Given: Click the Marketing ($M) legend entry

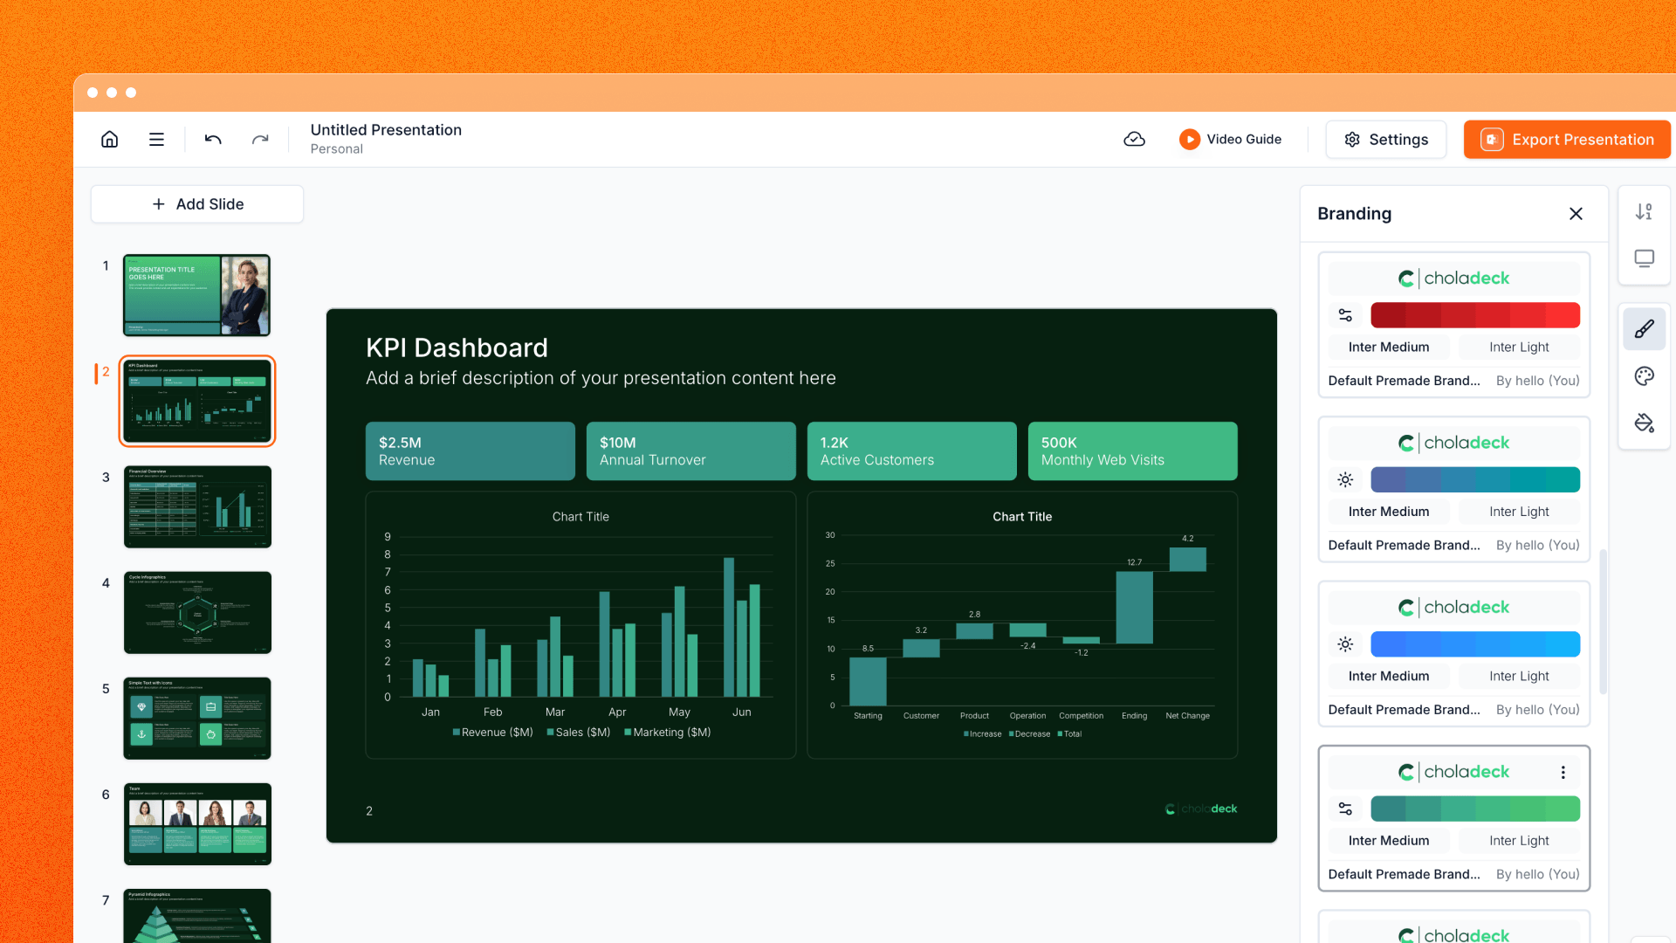Looking at the screenshot, I should point(668,733).
